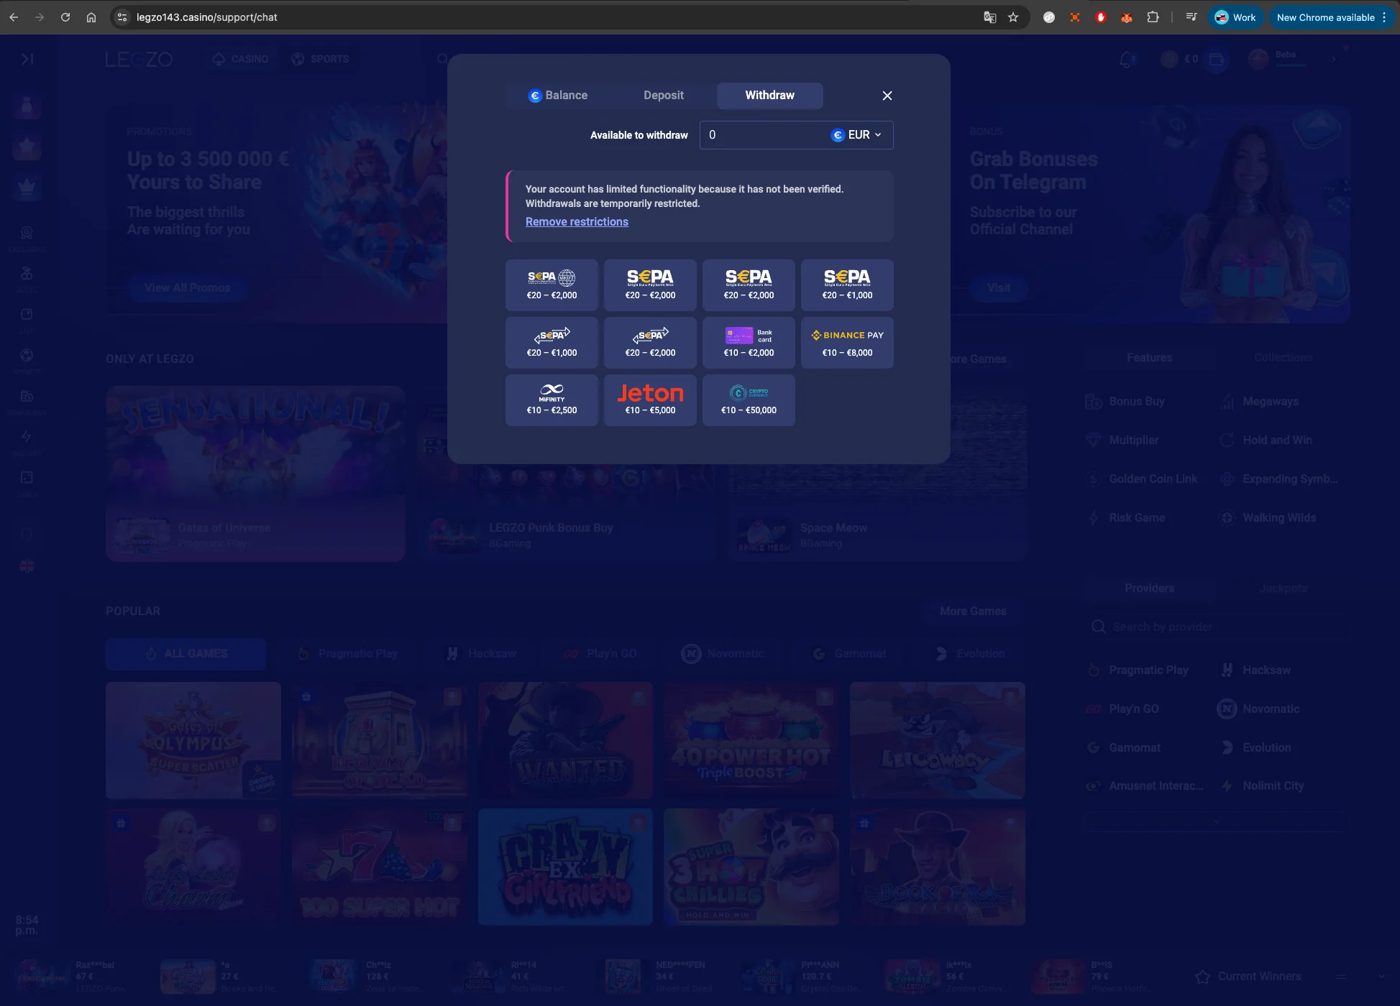The height and width of the screenshot is (1006, 1400).
Task: Switch to the Deposit tab
Action: point(664,96)
